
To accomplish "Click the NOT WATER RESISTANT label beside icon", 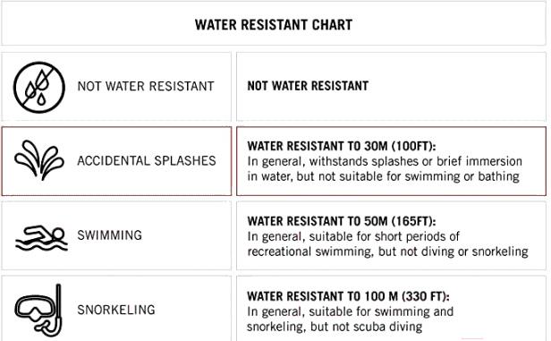I will [x=146, y=86].
